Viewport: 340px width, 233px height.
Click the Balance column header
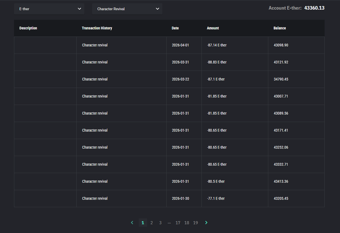click(x=280, y=28)
